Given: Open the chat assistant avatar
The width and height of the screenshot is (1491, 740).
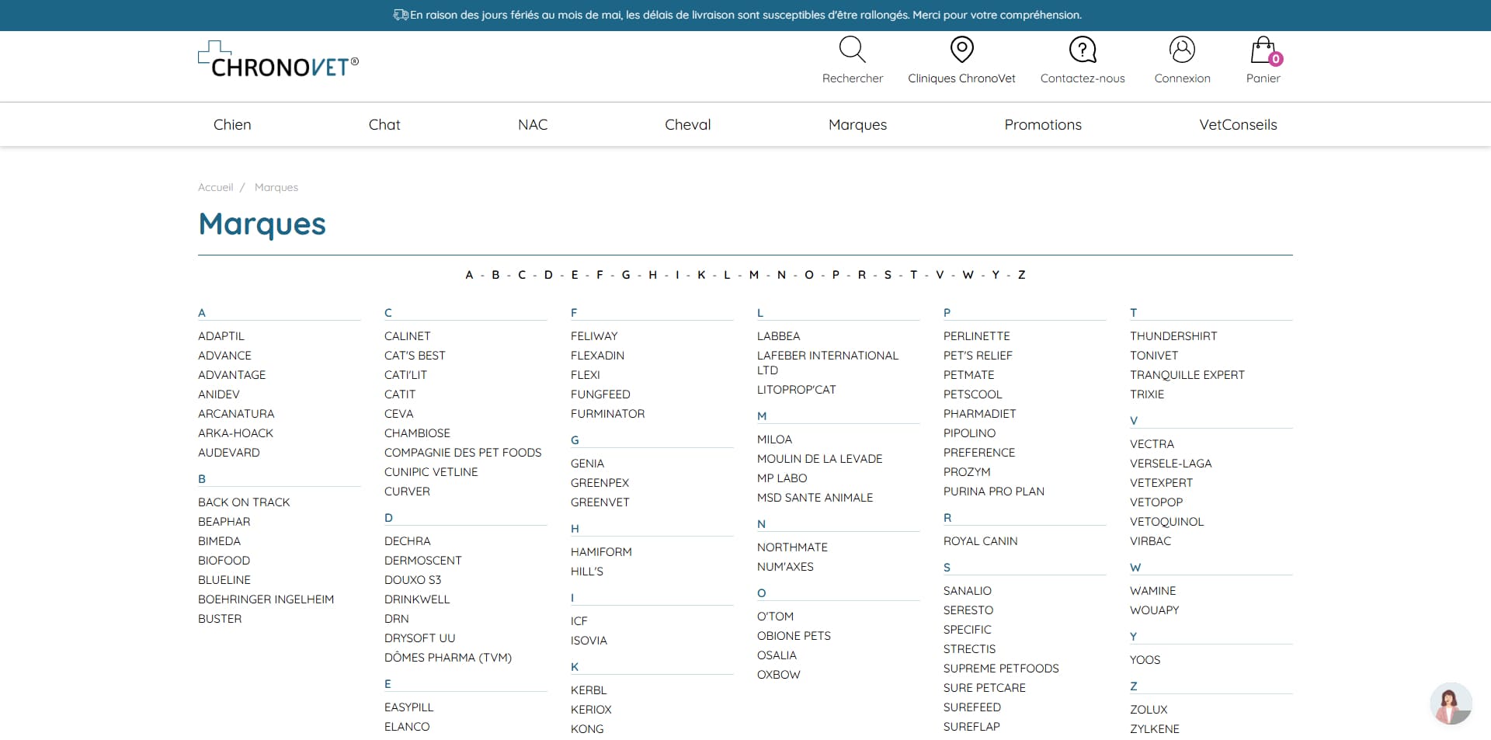Looking at the screenshot, I should (x=1451, y=704).
